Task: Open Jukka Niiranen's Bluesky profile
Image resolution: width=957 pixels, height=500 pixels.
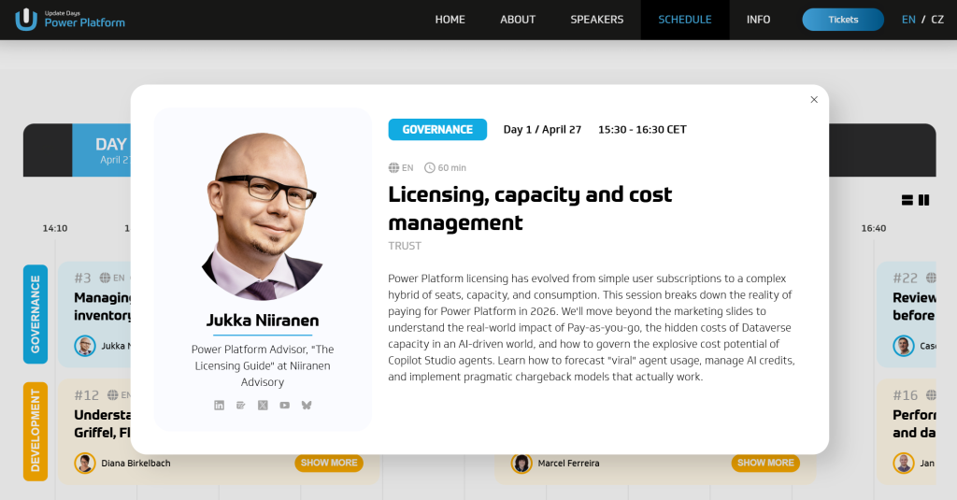Action: tap(307, 406)
